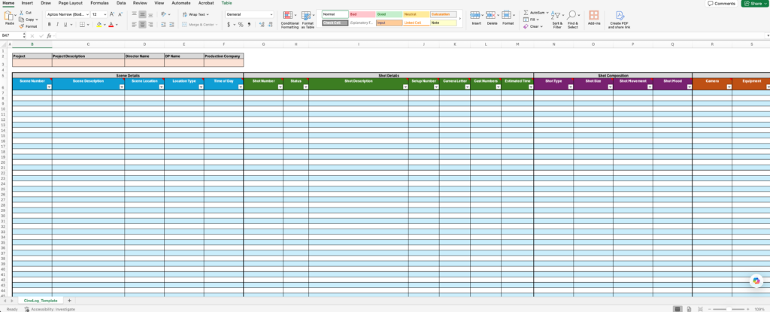Click the Format painter brush icon
The image size is (770, 312).
click(x=22, y=26)
